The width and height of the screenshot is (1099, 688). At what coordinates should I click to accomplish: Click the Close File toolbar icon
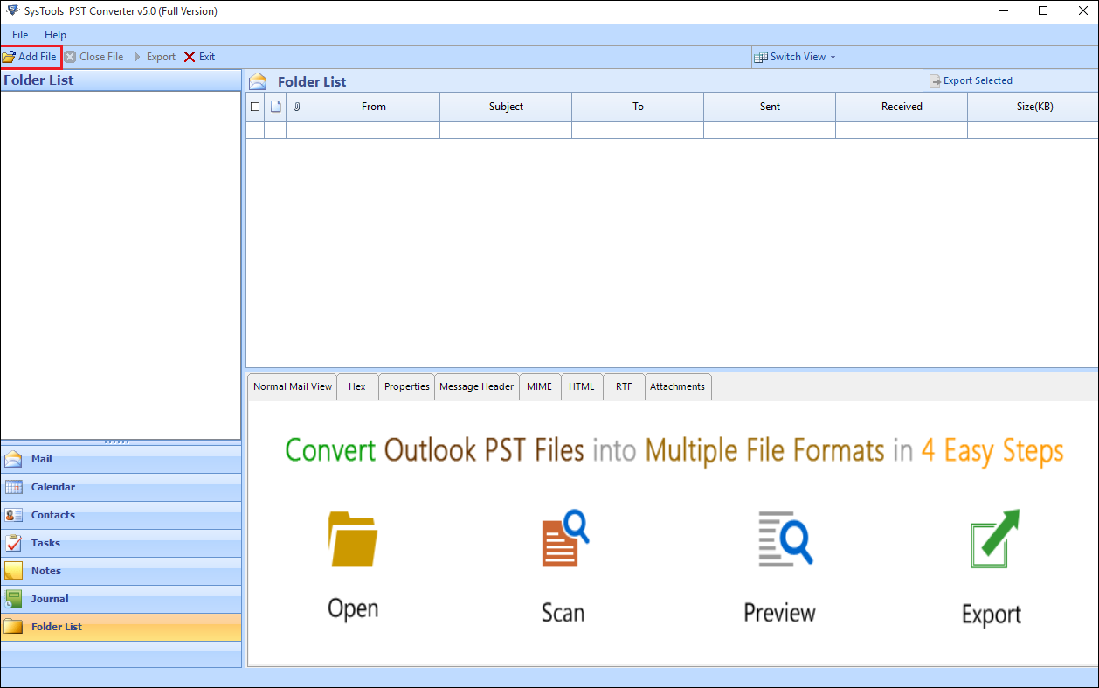click(70, 57)
